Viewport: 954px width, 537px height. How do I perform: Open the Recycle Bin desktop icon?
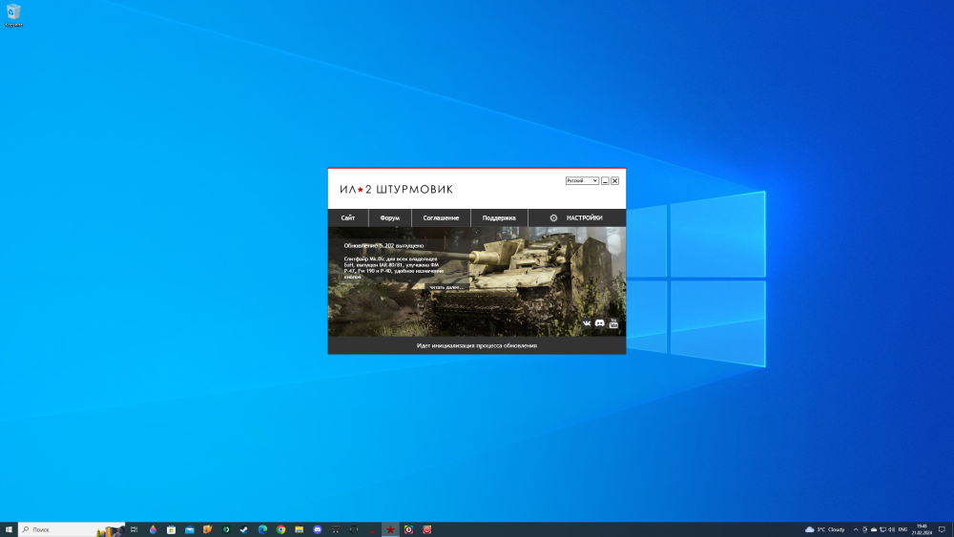(13, 15)
